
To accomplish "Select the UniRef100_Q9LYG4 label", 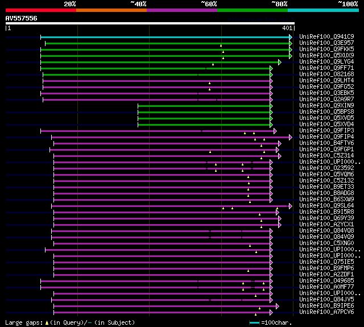I will tap(326, 62).
